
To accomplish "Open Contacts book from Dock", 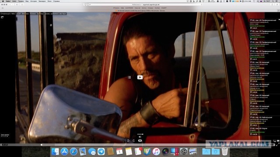I will click(110, 152).
